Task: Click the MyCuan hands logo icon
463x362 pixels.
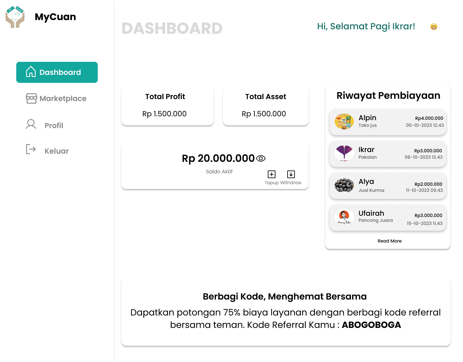Action: (15, 17)
